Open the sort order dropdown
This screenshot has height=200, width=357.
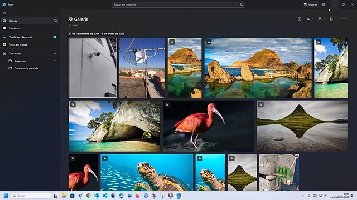(310, 19)
